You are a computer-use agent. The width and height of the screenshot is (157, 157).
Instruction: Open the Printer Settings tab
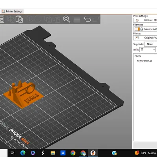[12, 11]
